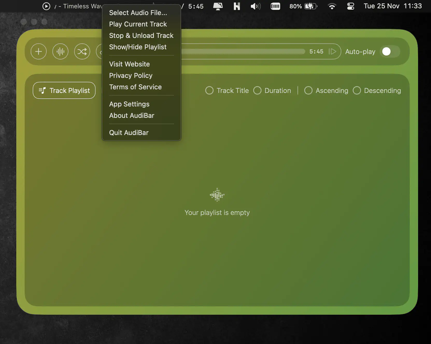Choose Ascending sort order
The image size is (431, 344).
point(308,90)
